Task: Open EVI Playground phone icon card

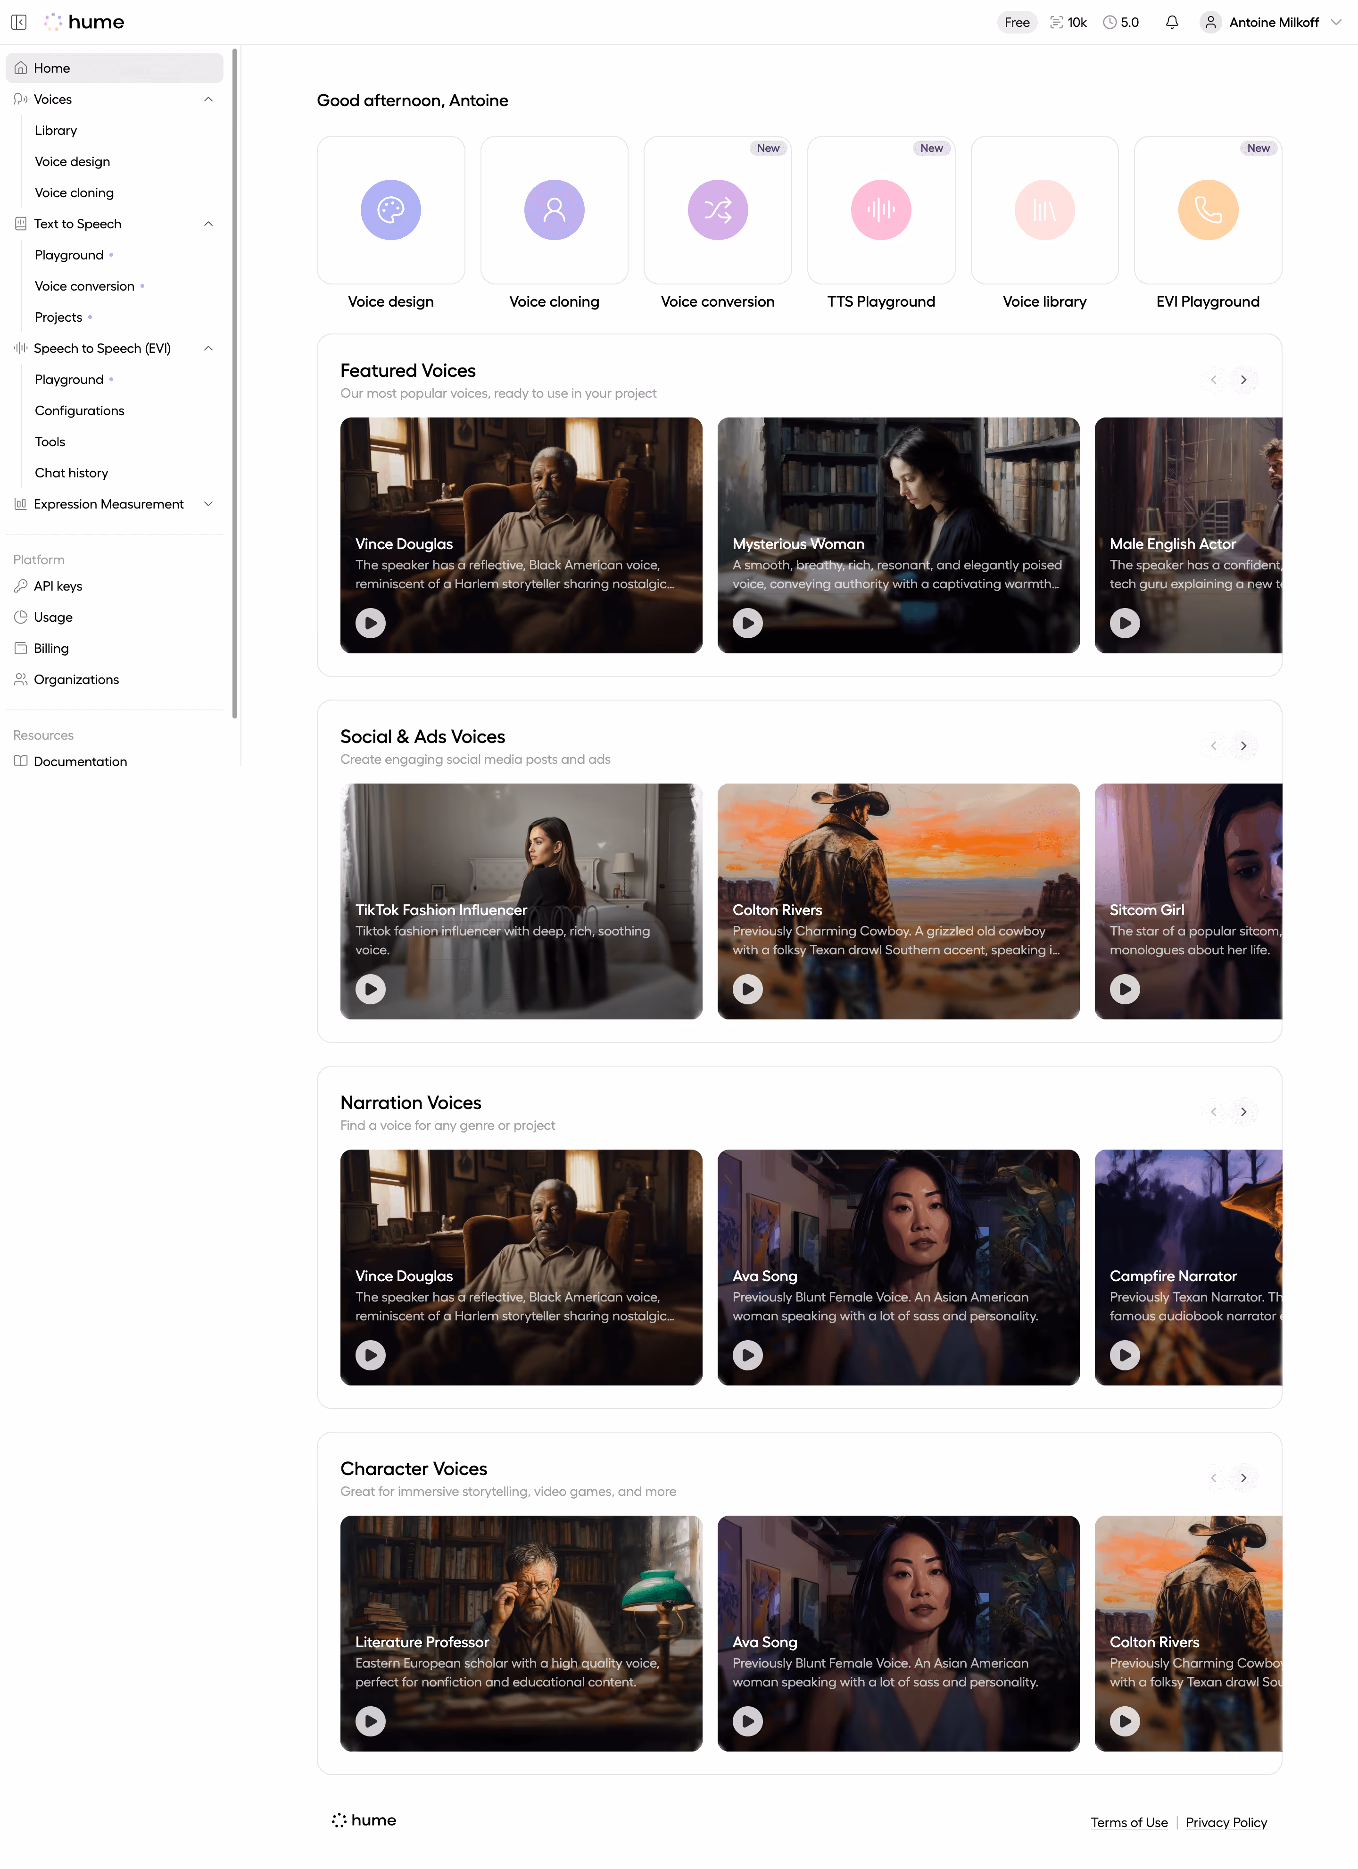Action: [x=1207, y=210]
